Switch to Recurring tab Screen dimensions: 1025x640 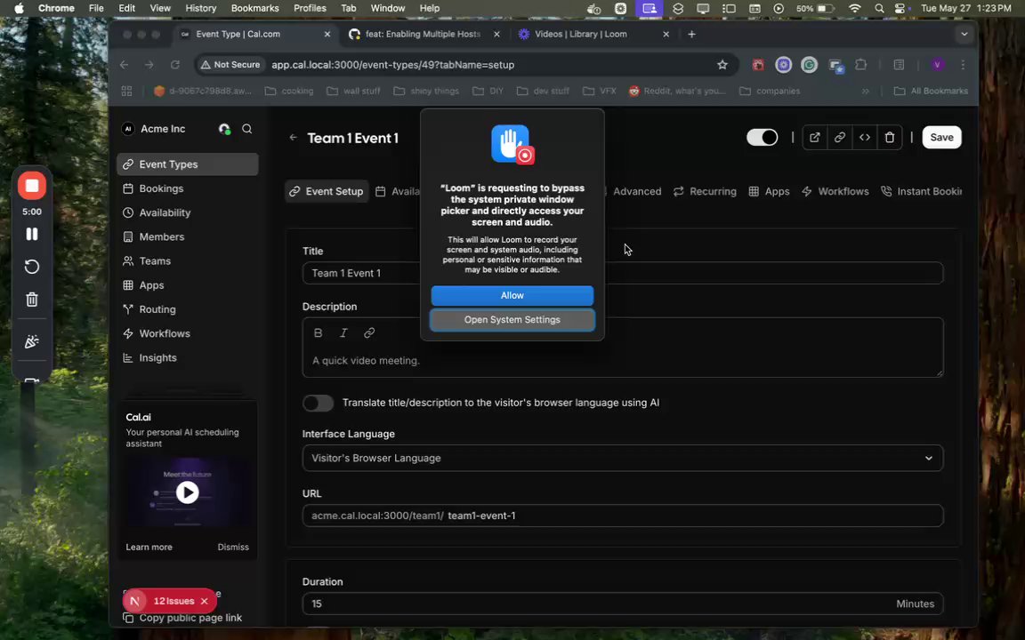705,191
